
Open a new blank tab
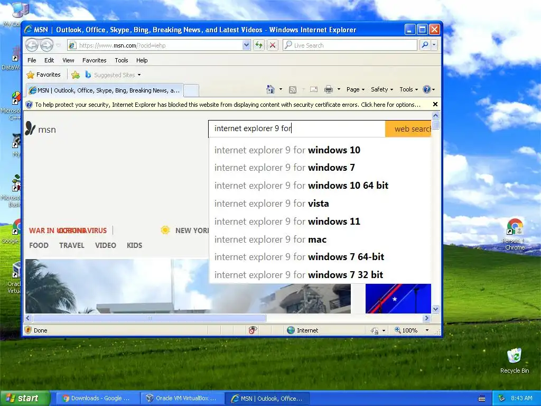(x=191, y=91)
